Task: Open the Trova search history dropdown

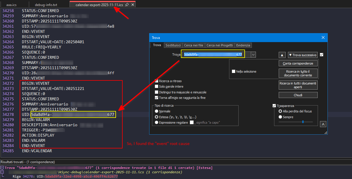Action: point(253,54)
